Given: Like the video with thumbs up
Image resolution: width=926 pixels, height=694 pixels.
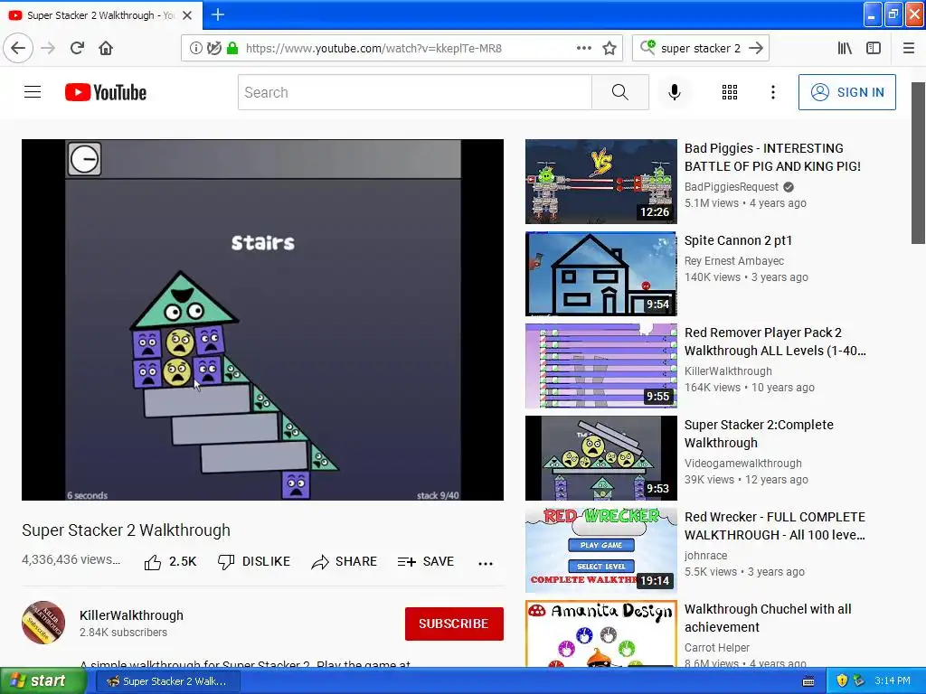Looking at the screenshot, I should point(170,562).
